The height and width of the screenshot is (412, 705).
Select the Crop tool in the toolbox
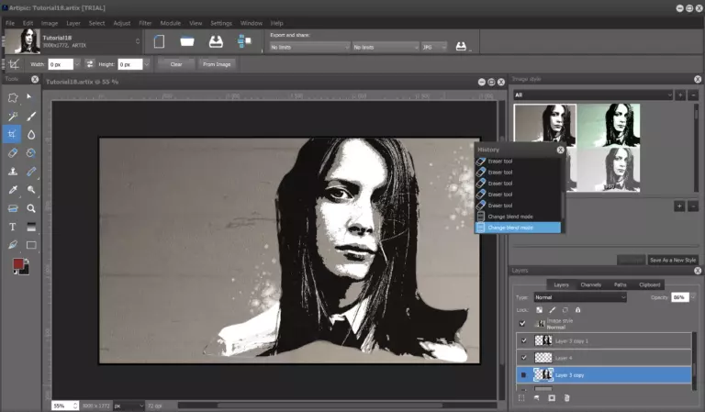click(13, 134)
